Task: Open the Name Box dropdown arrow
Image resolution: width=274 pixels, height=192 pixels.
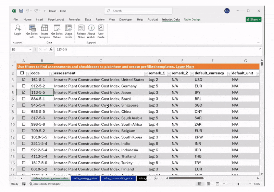Action: (30, 50)
